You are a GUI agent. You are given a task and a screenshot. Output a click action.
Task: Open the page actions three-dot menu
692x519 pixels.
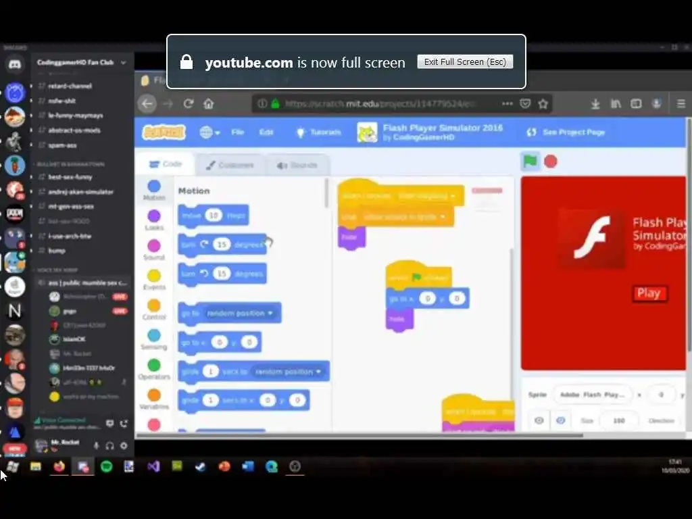508,103
